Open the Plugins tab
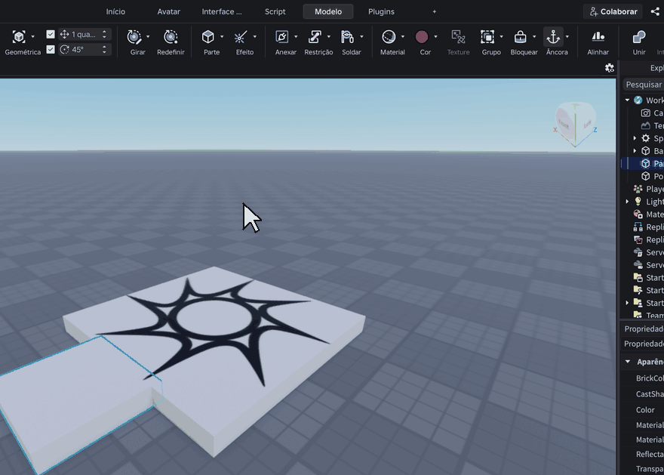This screenshot has height=475, width=664. coord(381,11)
